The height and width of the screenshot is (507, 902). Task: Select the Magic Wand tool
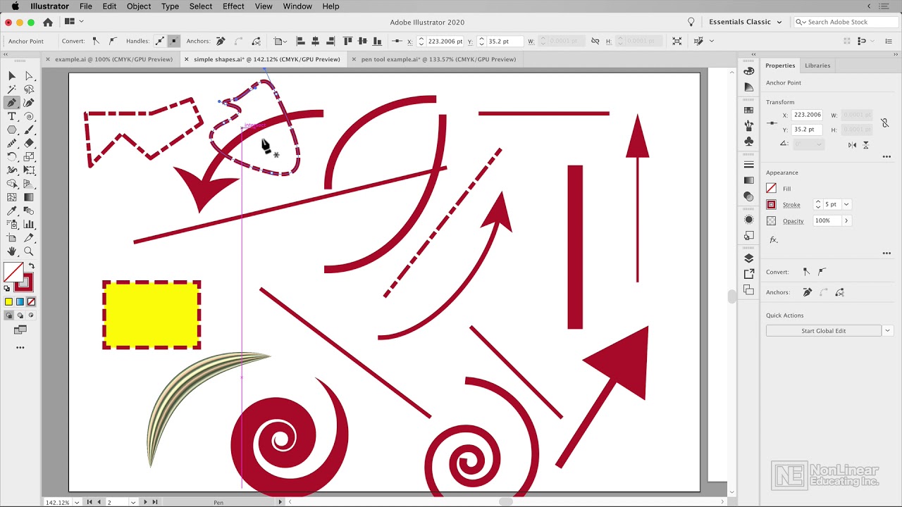click(x=12, y=89)
